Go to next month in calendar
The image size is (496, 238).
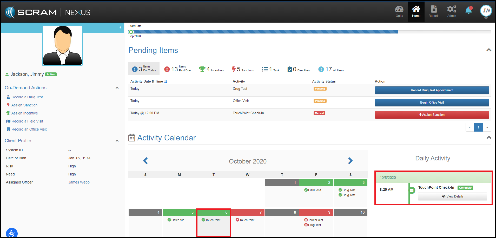[350, 161]
